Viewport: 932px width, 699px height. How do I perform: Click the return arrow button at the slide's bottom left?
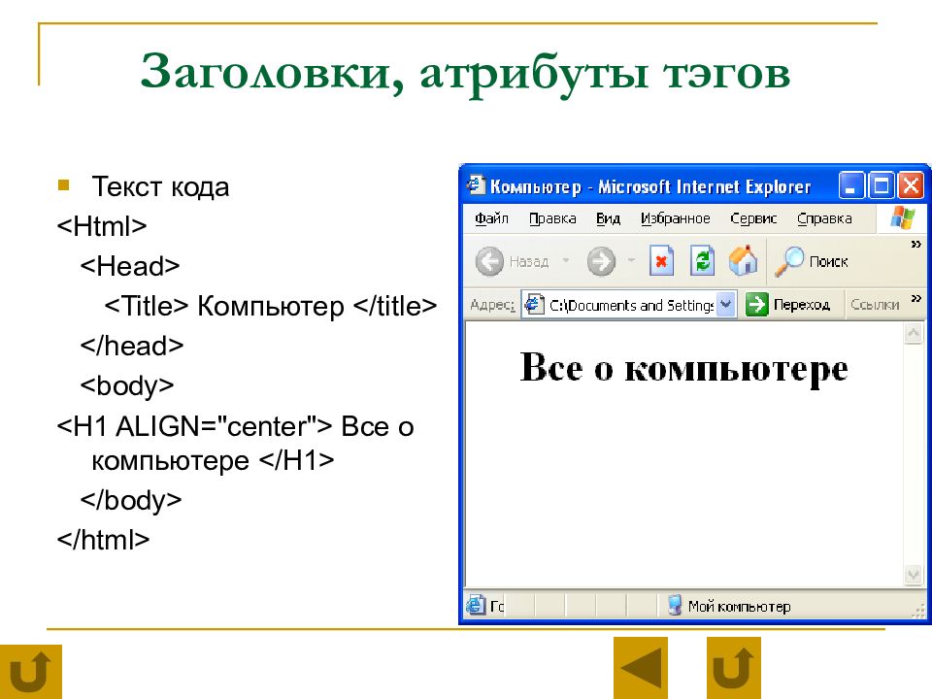[31, 671]
